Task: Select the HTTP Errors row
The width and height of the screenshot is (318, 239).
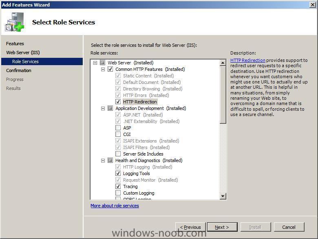Action: click(146, 95)
